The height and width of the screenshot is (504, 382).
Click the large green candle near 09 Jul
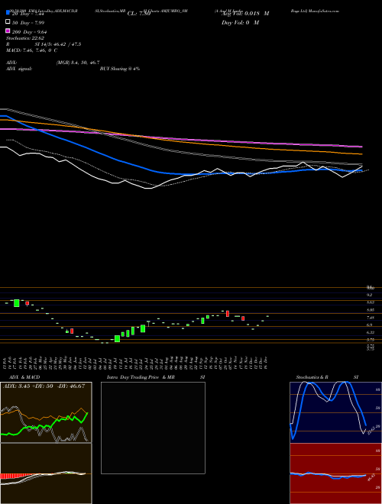(x=118, y=339)
